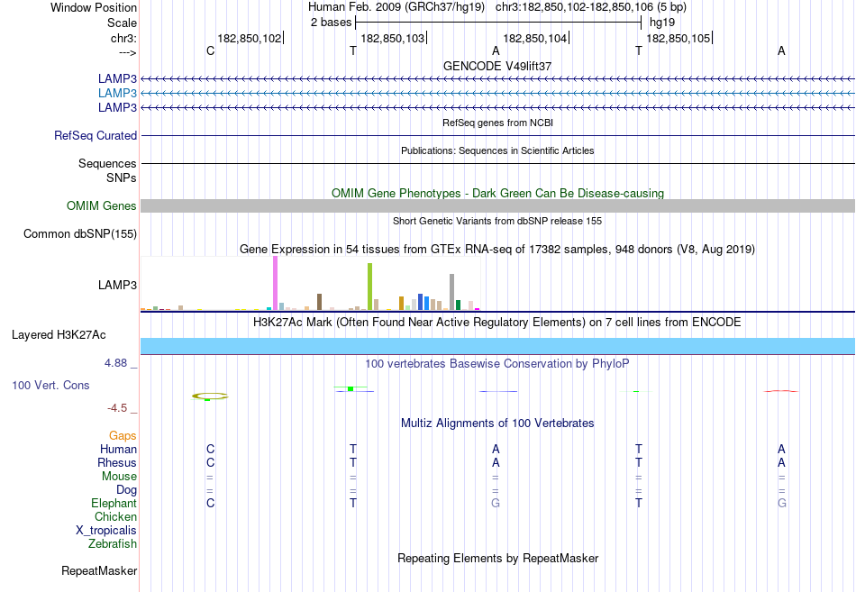The height and width of the screenshot is (592, 856).
Task: Click the Human alignment row label
Action: click(x=118, y=450)
